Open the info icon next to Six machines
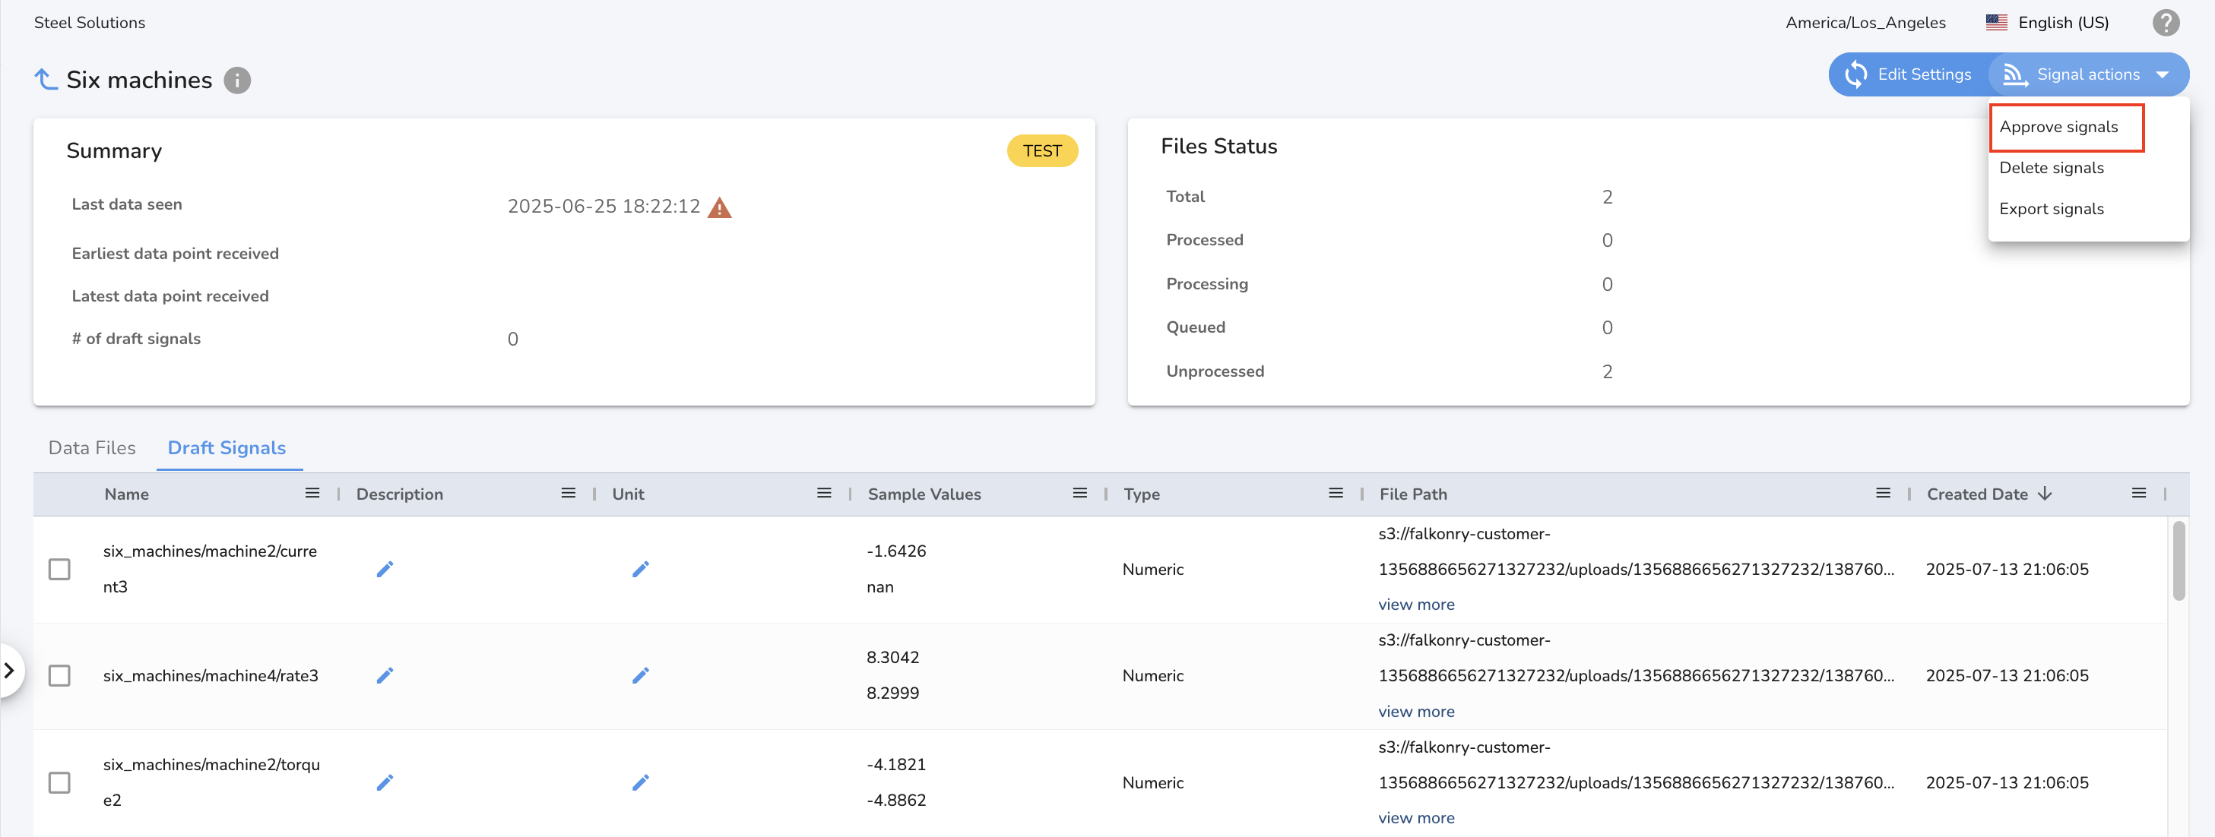 237,80
